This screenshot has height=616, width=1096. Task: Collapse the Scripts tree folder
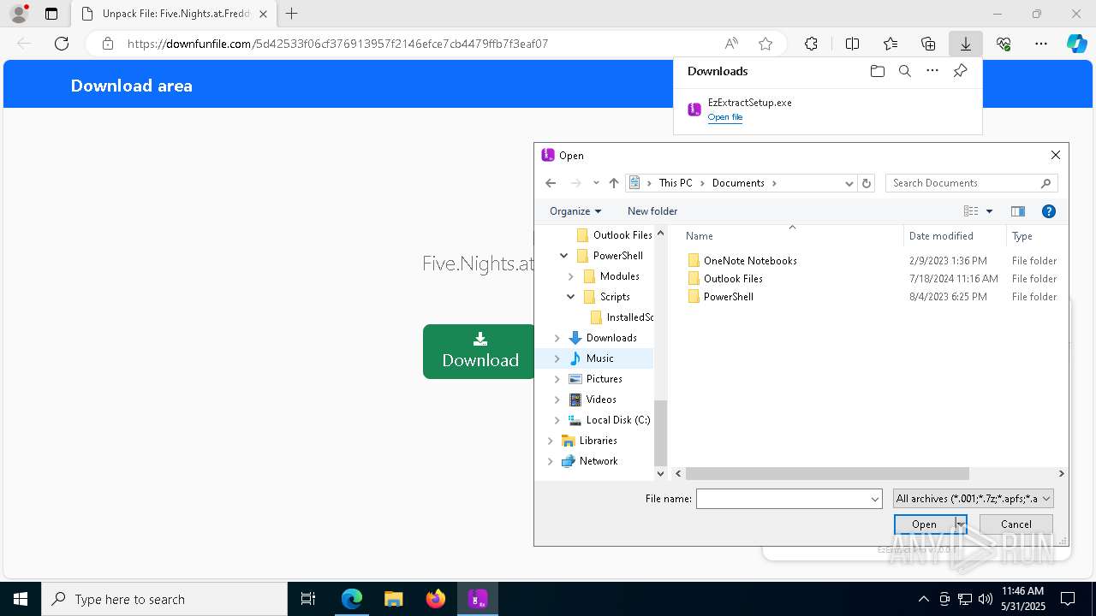pyautogui.click(x=571, y=297)
